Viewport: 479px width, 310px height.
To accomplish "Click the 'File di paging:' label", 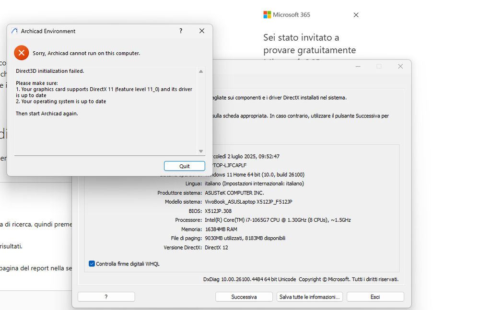I will [187, 238].
